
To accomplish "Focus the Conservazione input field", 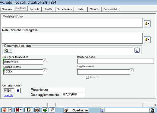I will tap(116, 61).
